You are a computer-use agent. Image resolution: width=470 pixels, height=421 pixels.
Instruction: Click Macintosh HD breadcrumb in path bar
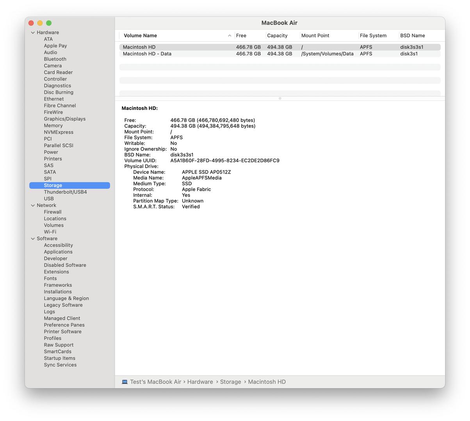[x=267, y=382]
